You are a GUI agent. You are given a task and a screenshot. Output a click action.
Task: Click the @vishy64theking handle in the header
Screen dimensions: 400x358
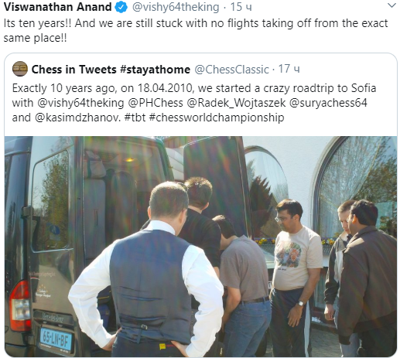[176, 7]
